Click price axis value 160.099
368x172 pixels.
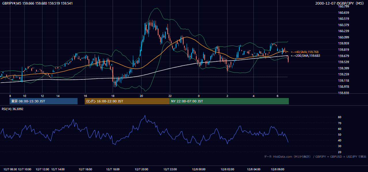click(x=344, y=37)
